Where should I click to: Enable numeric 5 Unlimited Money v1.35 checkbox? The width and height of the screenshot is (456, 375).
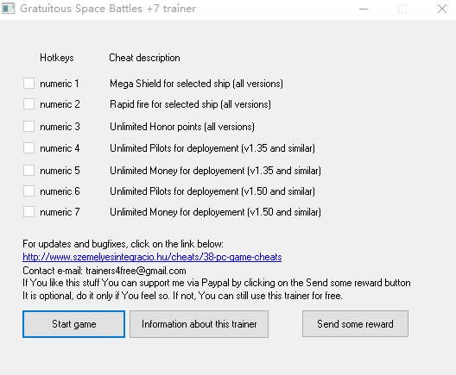pyautogui.click(x=28, y=171)
